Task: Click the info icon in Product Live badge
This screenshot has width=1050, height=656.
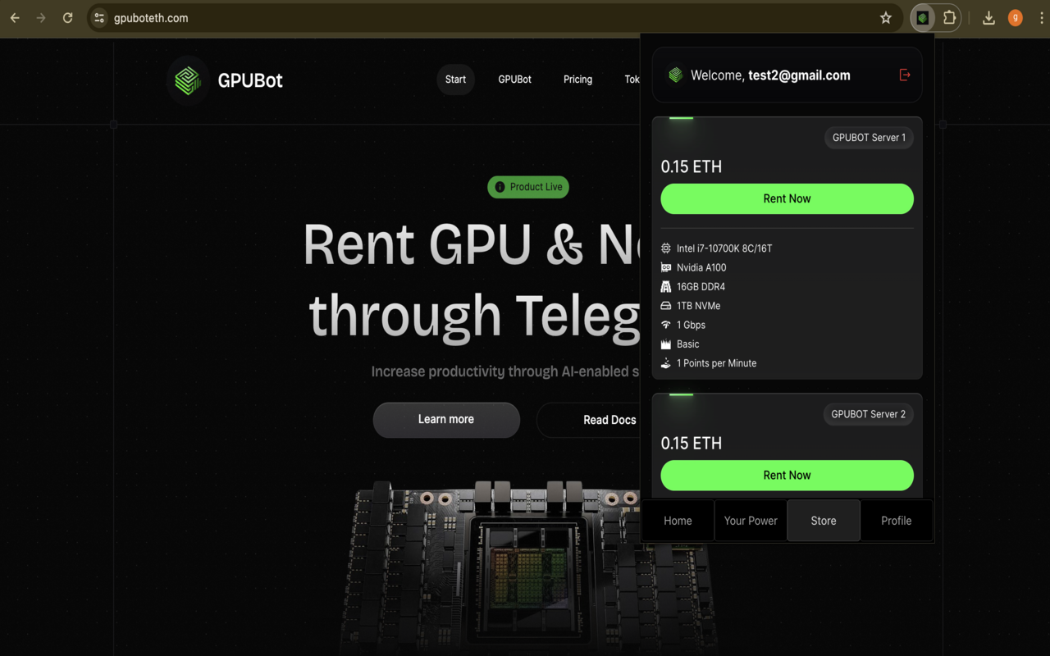Action: pyautogui.click(x=500, y=187)
